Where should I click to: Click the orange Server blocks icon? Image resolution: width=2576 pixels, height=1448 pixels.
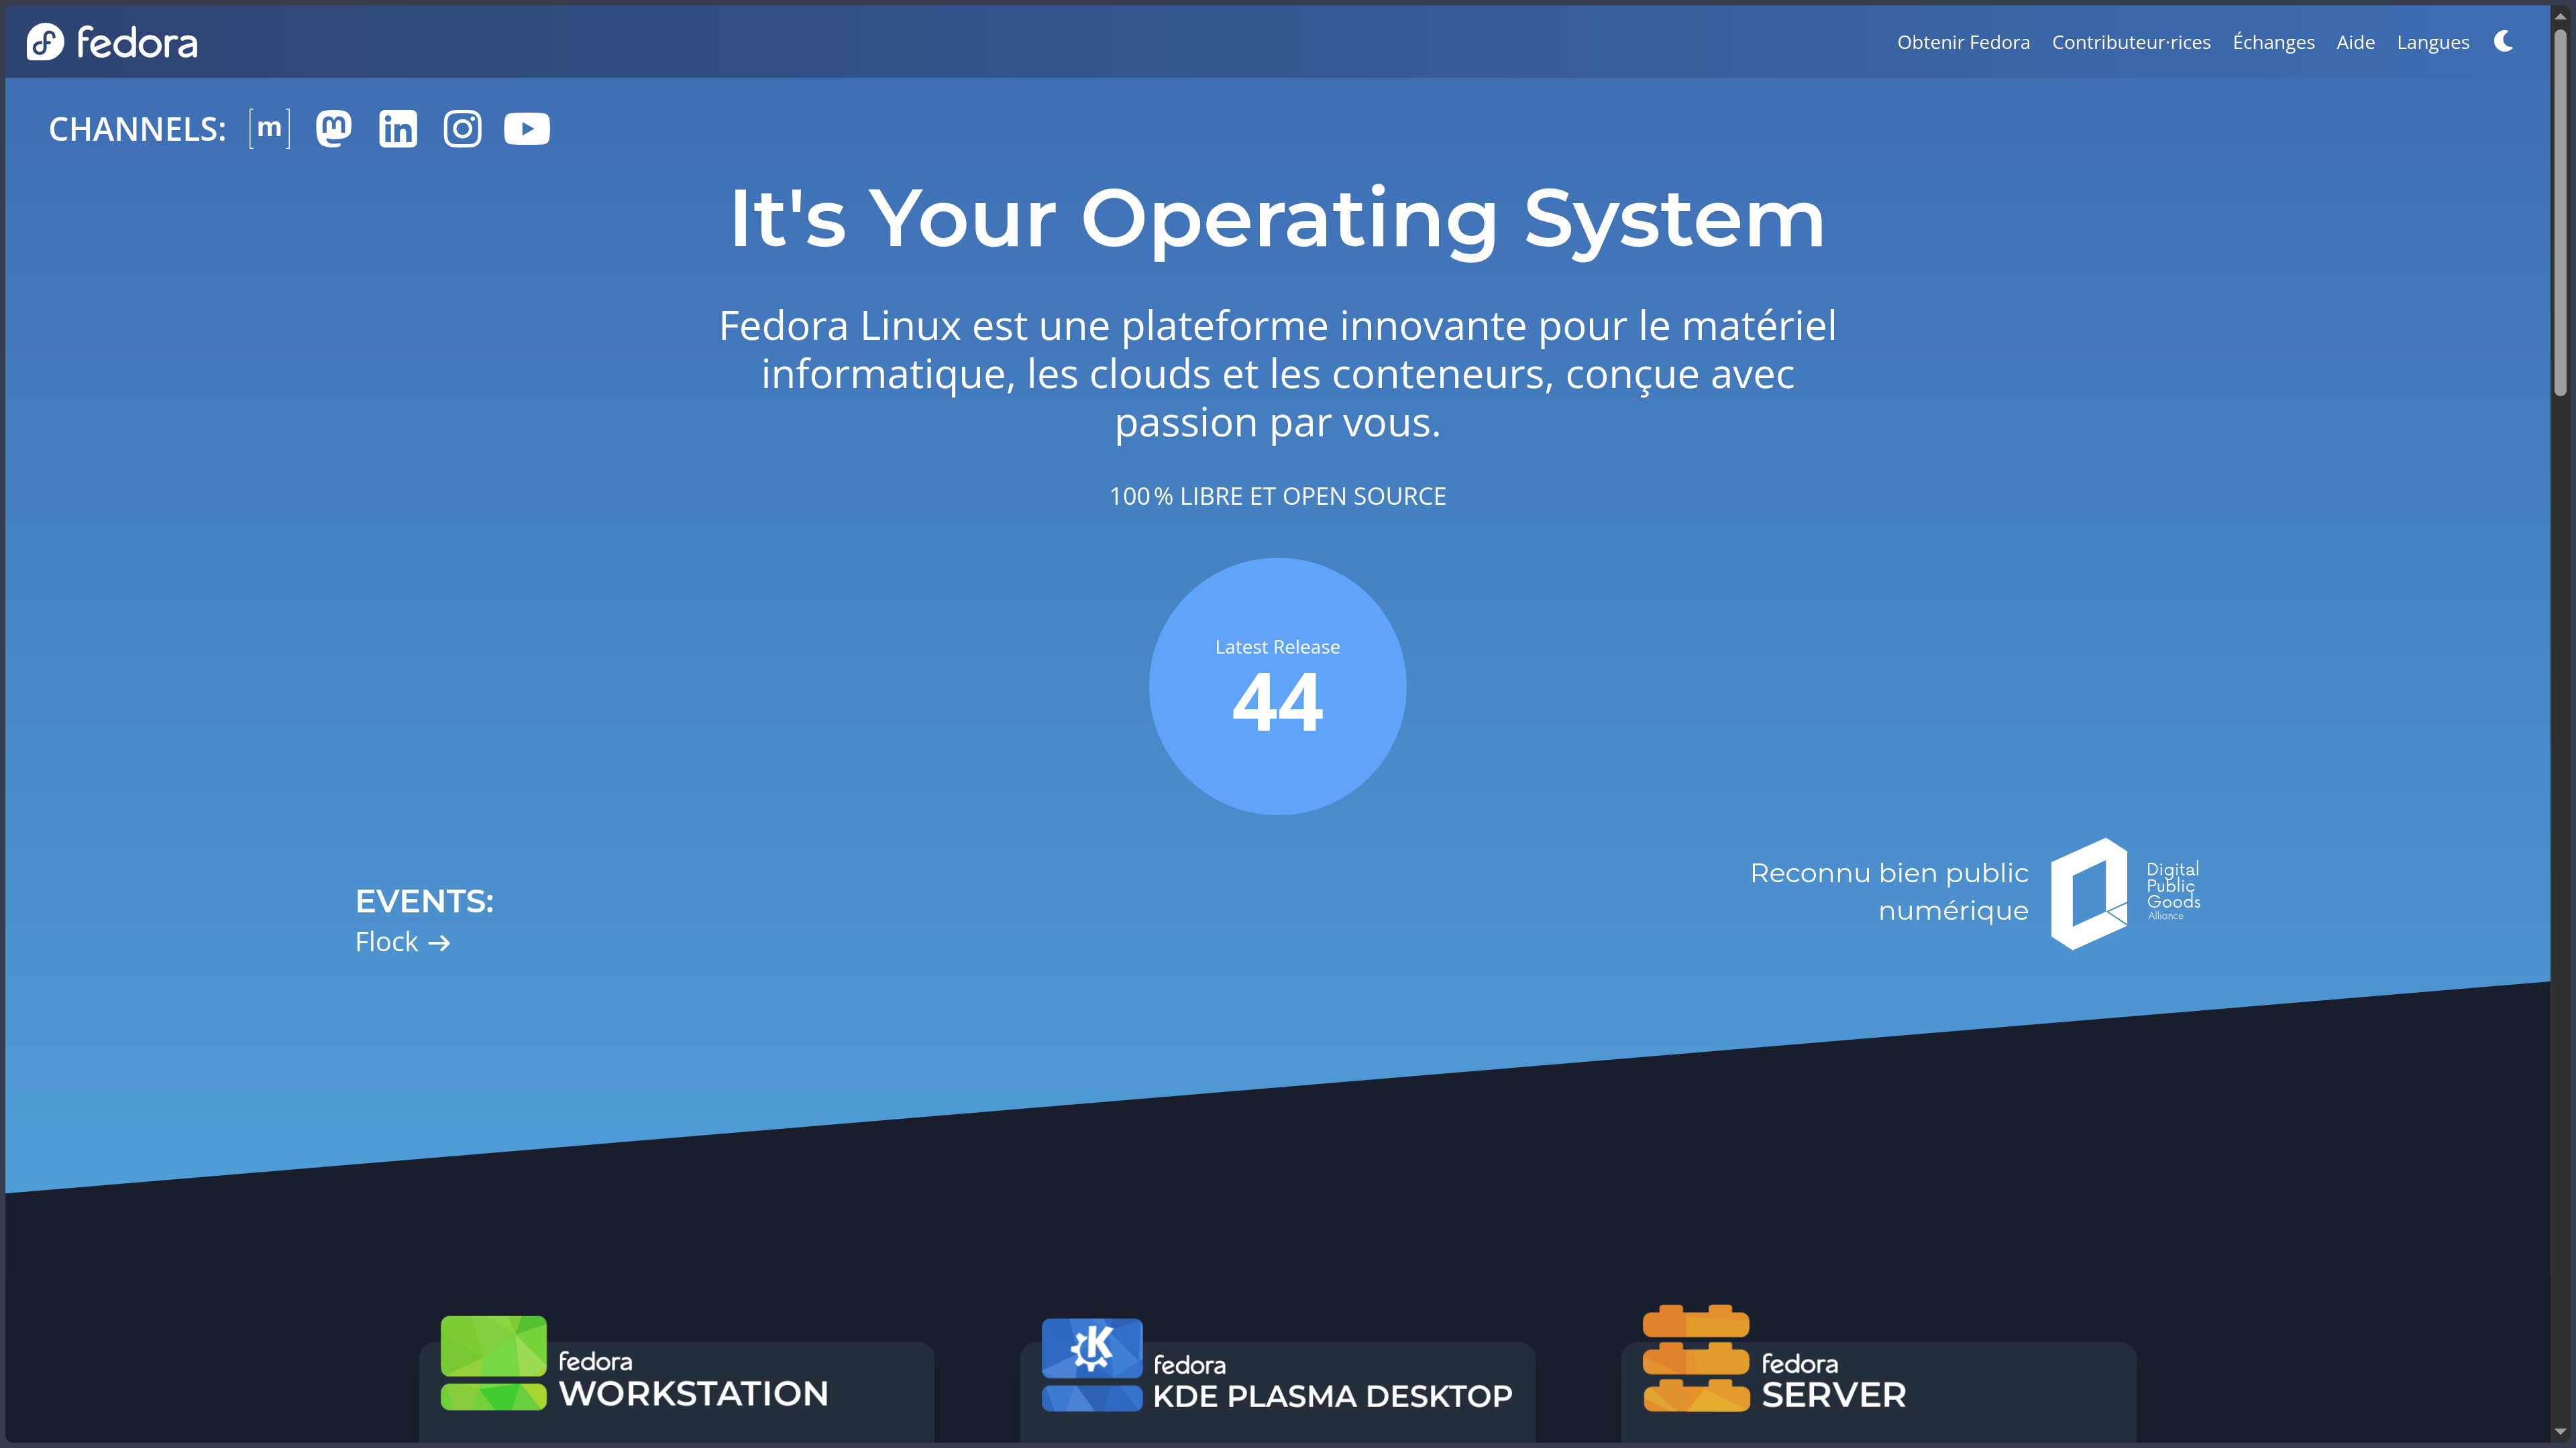(1696, 1358)
